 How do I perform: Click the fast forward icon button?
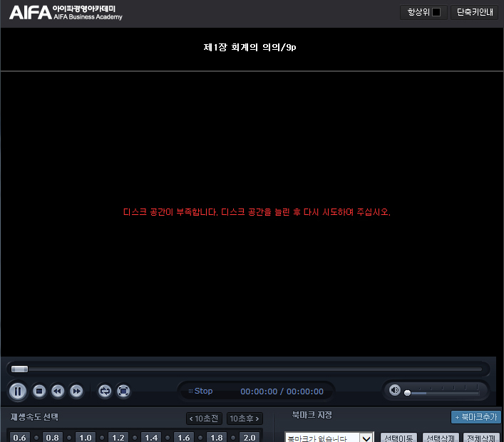tap(76, 391)
